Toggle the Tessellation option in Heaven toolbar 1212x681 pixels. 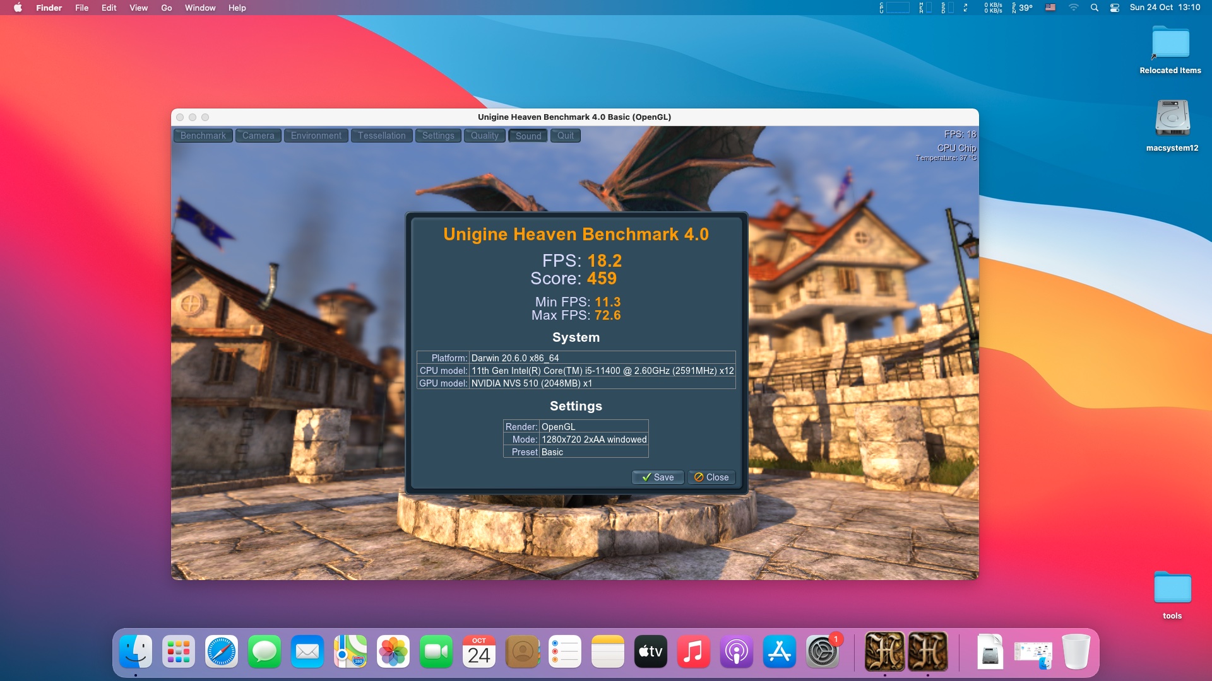click(381, 136)
